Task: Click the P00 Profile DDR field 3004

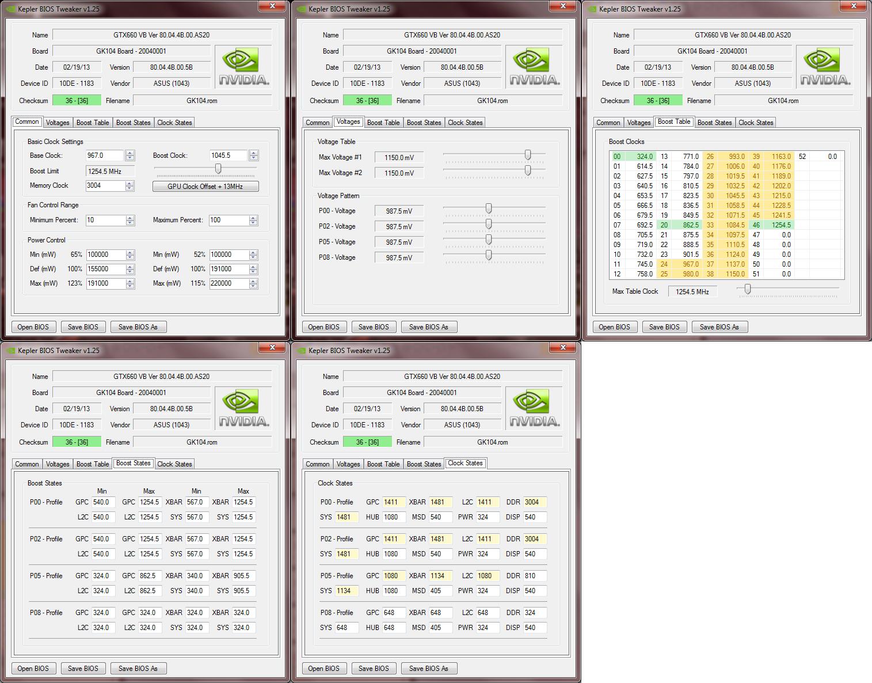Action: click(x=535, y=502)
